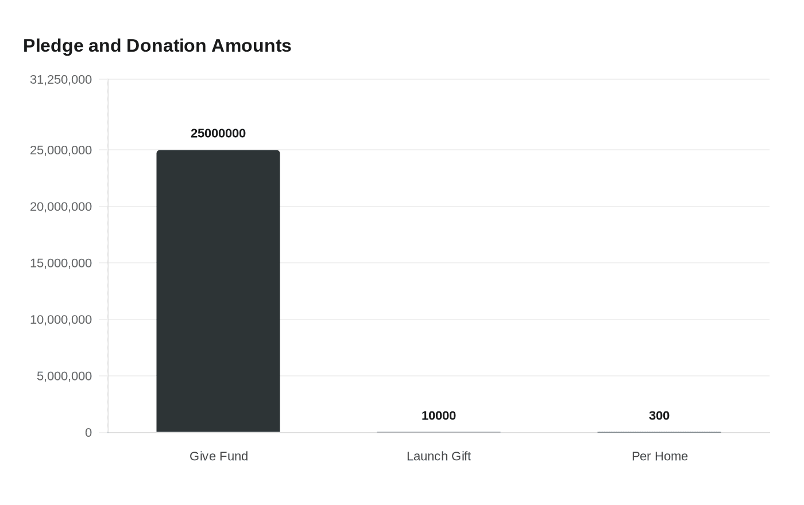Select the thin Per Home bar
The width and height of the screenshot is (804, 505).
coord(659,432)
